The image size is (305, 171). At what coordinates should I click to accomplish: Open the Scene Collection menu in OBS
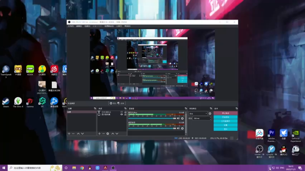109,26
